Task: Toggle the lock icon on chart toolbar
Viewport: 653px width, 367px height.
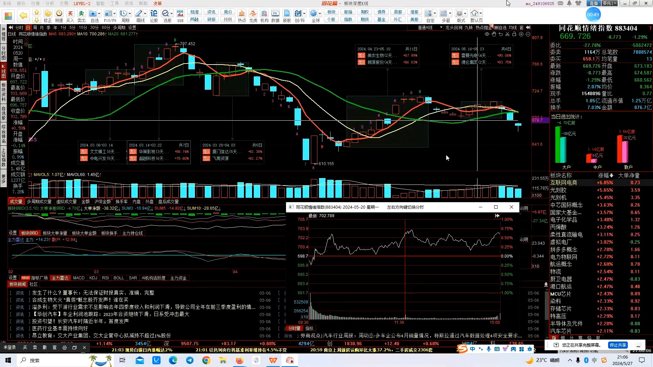Action: pyautogui.click(x=514, y=34)
